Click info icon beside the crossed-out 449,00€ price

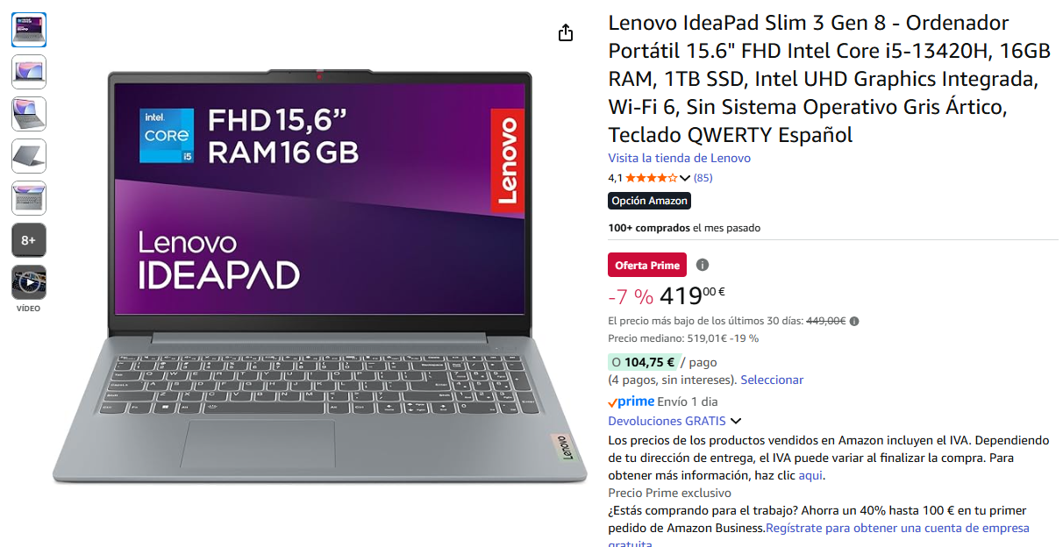tap(854, 321)
